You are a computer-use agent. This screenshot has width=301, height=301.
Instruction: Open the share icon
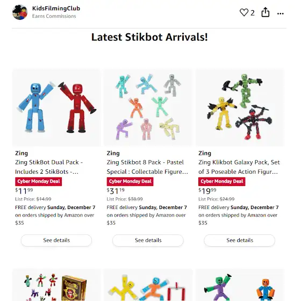(x=266, y=12)
